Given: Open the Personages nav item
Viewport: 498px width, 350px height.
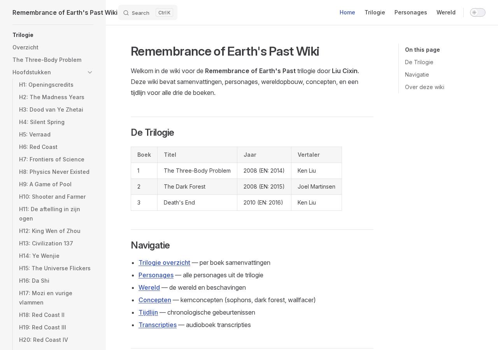Looking at the screenshot, I should click(x=411, y=12).
